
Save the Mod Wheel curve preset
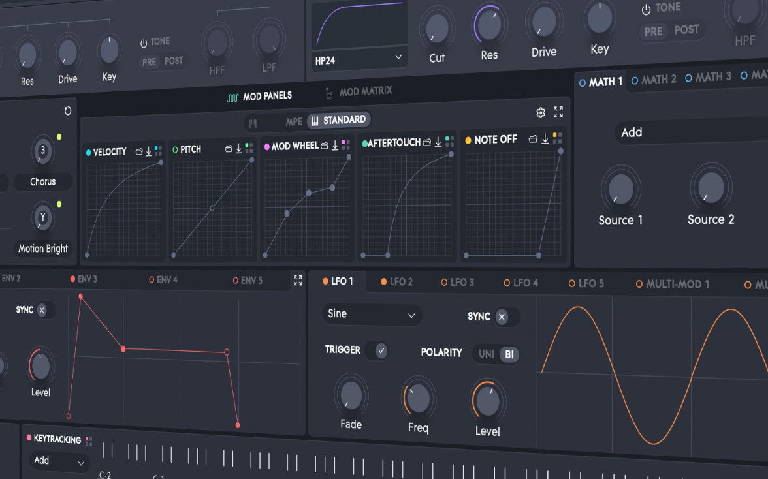pos(335,146)
